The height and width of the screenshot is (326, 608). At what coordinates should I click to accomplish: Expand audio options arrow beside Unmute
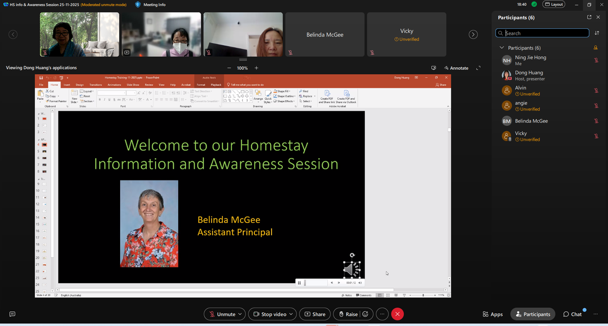[240, 314]
